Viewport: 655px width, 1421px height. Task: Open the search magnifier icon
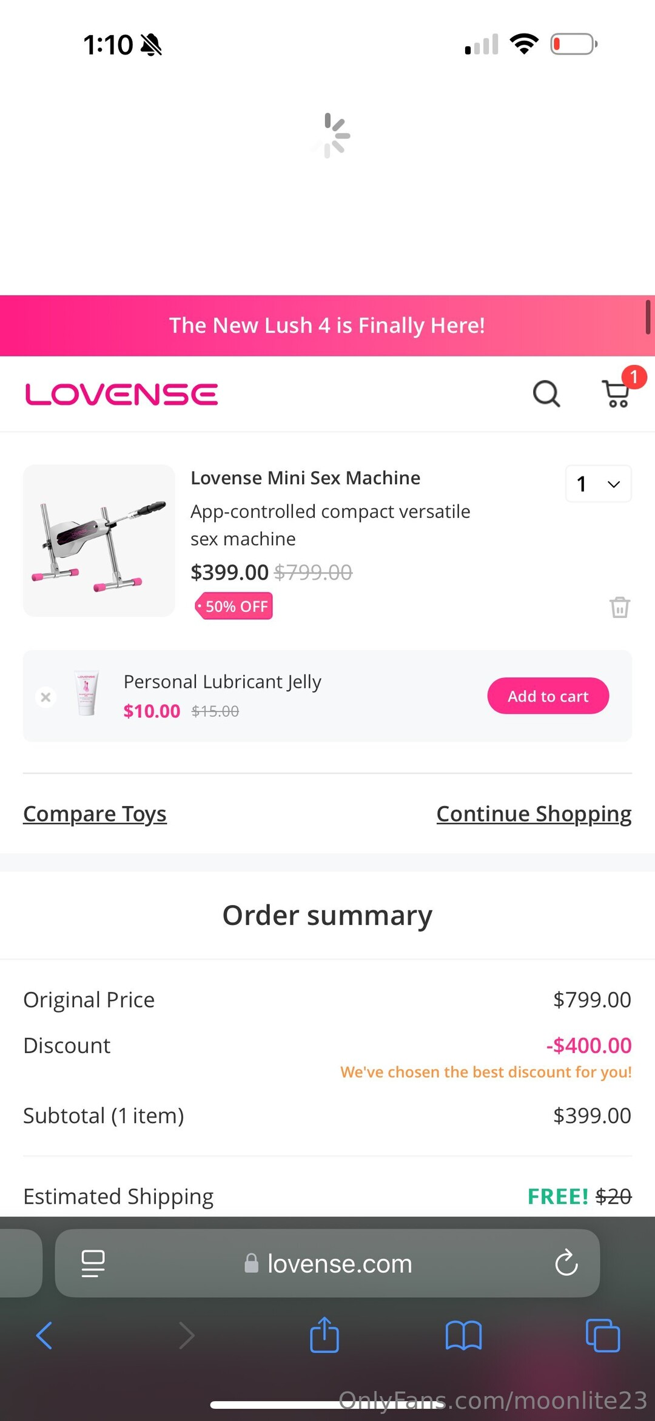[x=546, y=394]
